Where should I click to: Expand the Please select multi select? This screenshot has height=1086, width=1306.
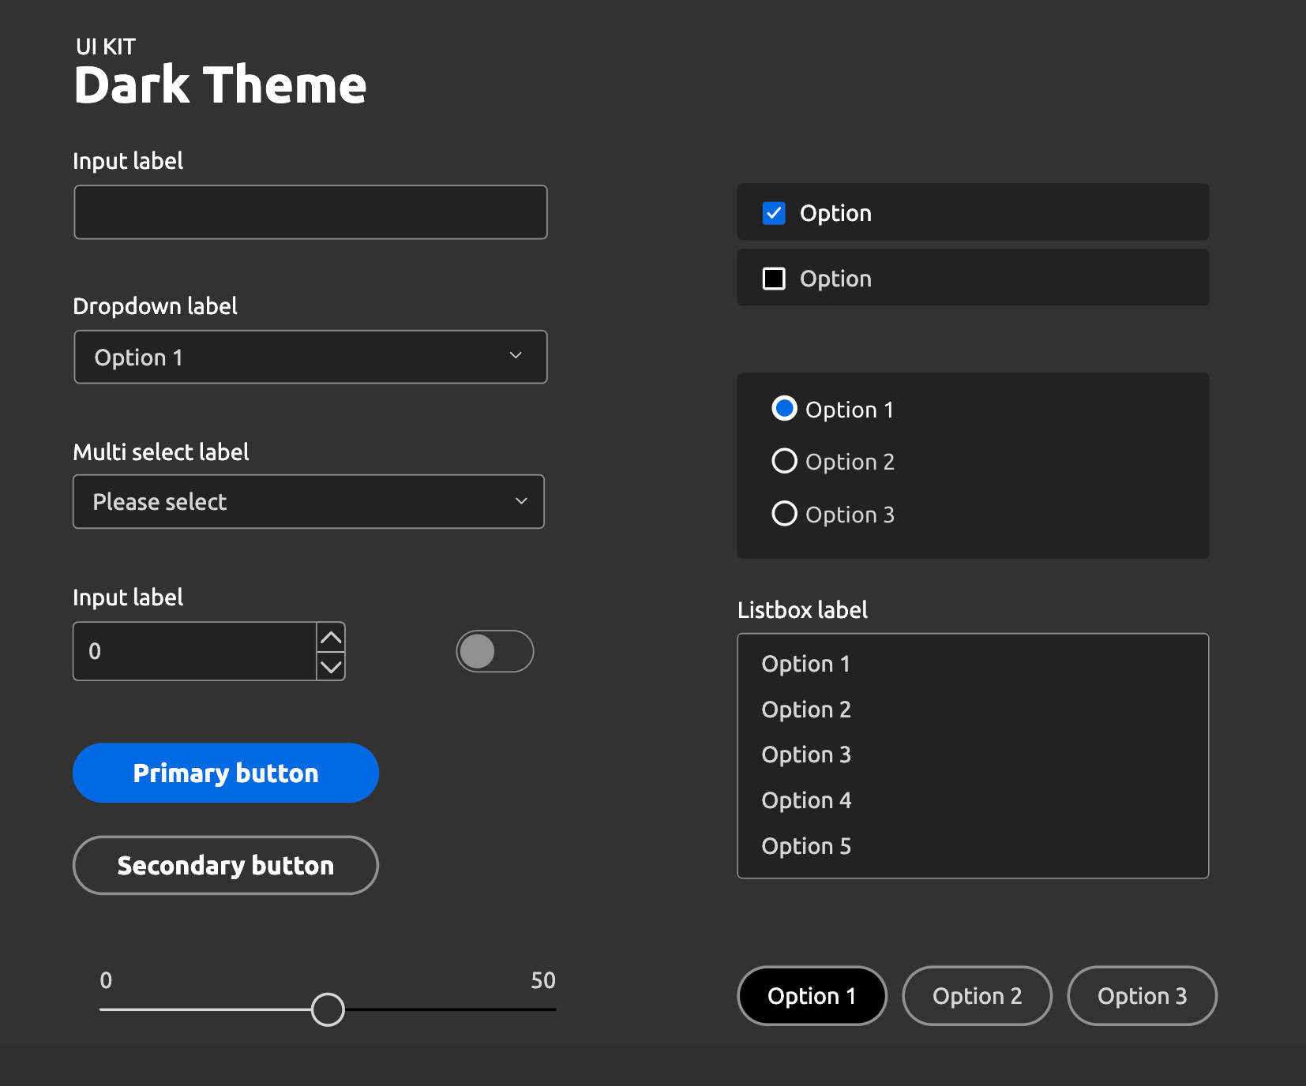[521, 501]
